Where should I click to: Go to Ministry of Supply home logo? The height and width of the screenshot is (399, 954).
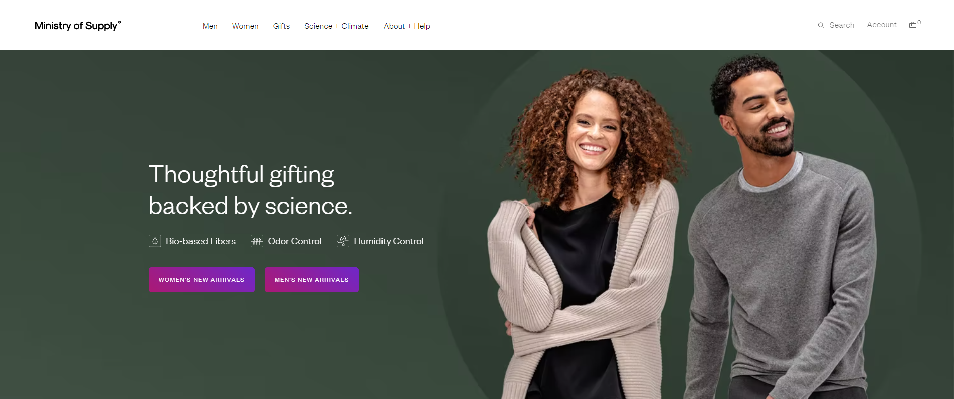click(x=78, y=26)
